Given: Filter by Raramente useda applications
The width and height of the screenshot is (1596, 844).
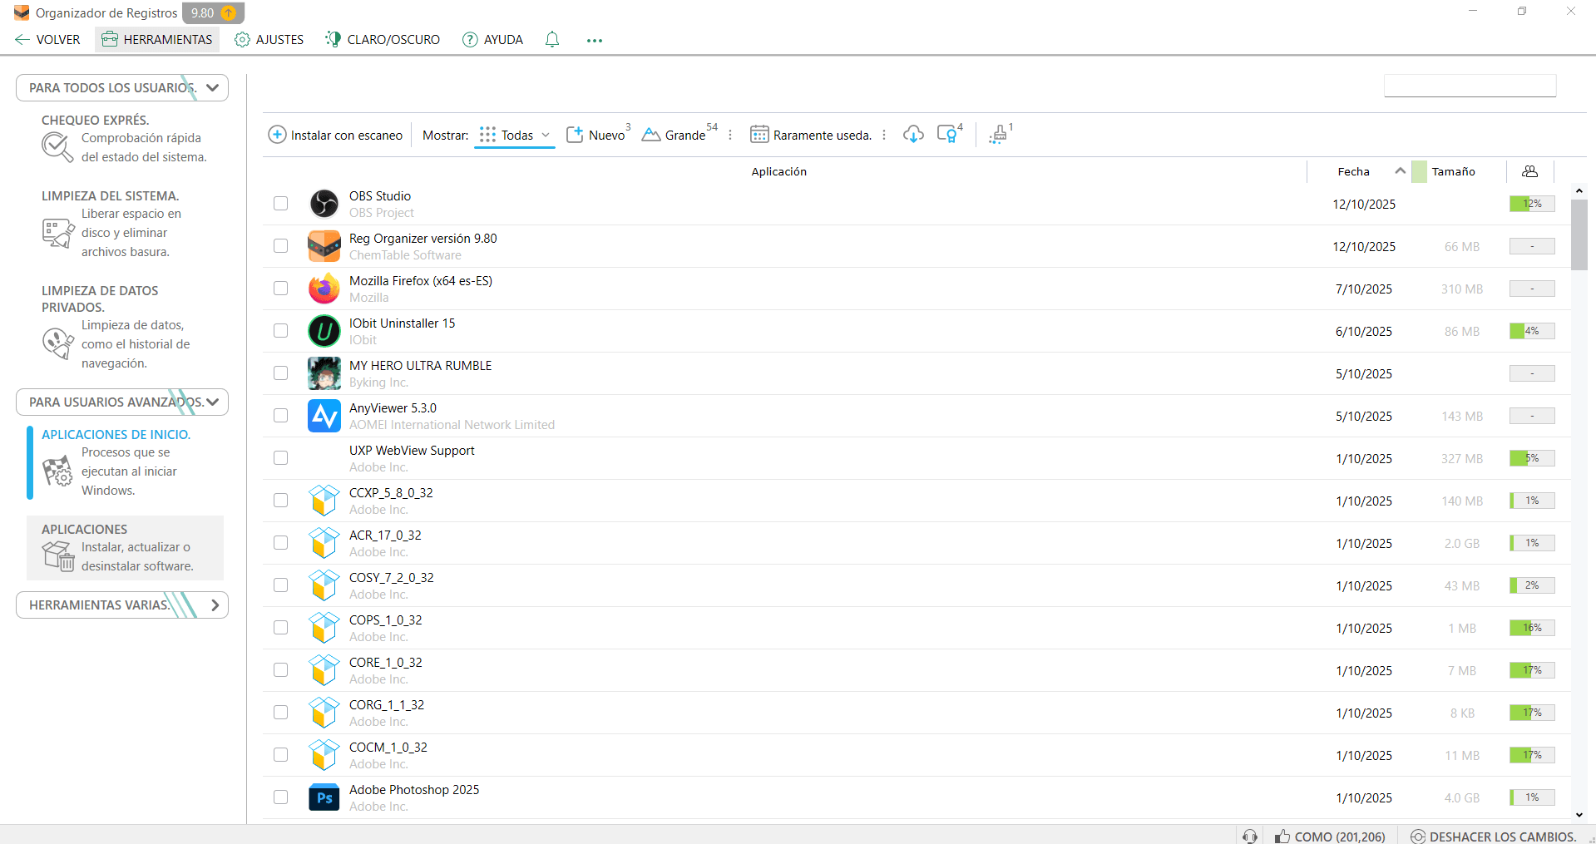Looking at the screenshot, I should [811, 135].
